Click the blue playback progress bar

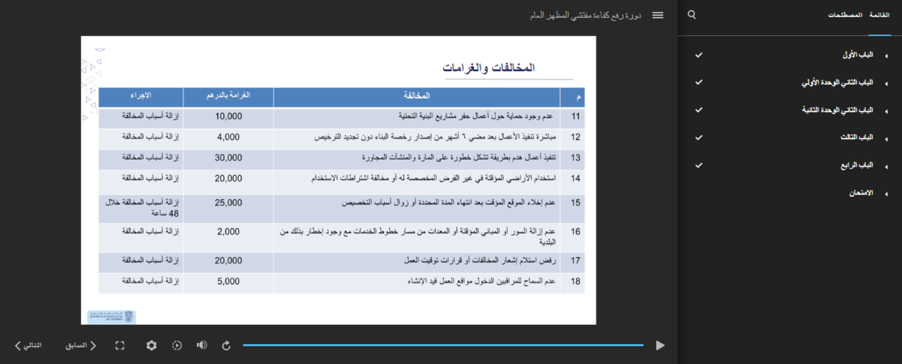tap(443, 345)
